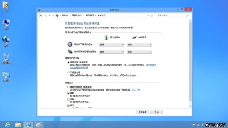
Task: Click the Refresh button beside address bar
Action: [x=152, y=16]
